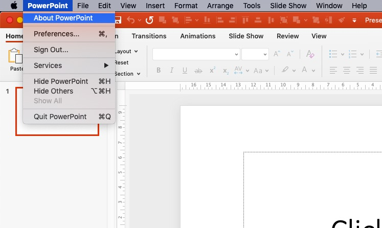Toggle Bold formatting
The image size is (382, 228).
tap(159, 71)
